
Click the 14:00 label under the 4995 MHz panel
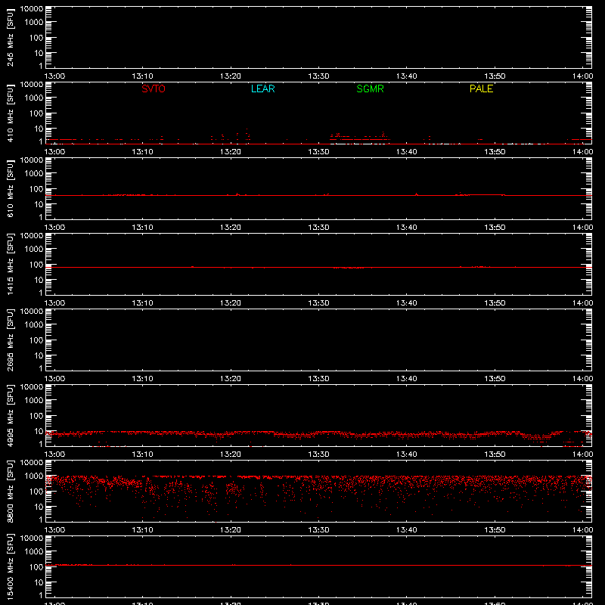point(582,455)
